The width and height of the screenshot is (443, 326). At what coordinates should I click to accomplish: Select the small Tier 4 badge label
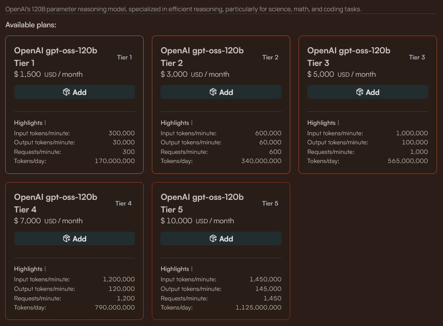click(123, 203)
